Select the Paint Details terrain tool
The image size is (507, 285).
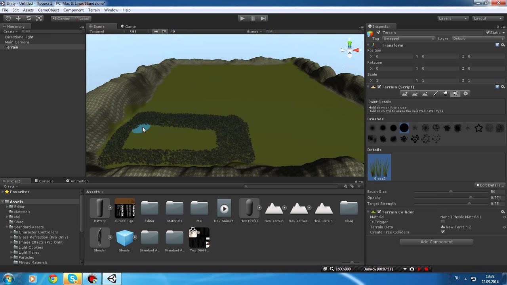[x=456, y=93]
